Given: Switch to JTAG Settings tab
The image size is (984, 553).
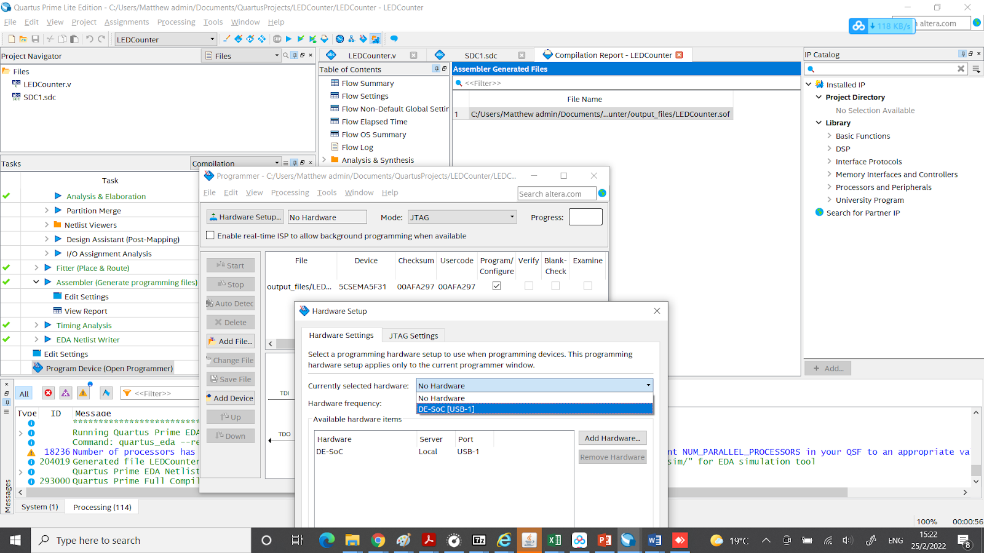Looking at the screenshot, I should click(413, 335).
